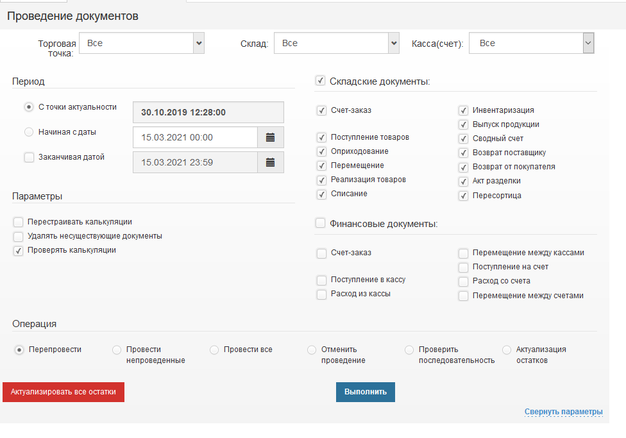Click the start date input field
The height and width of the screenshot is (438, 626).
click(192, 137)
